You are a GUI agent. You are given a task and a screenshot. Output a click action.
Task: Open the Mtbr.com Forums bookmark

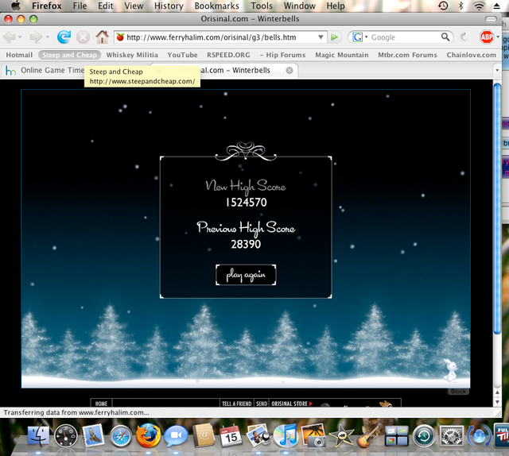tap(407, 55)
